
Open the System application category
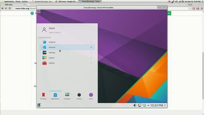click(x=67, y=57)
